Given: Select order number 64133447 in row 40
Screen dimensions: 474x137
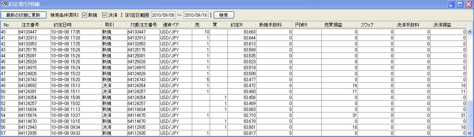Looking at the screenshot, I should coord(28,32).
